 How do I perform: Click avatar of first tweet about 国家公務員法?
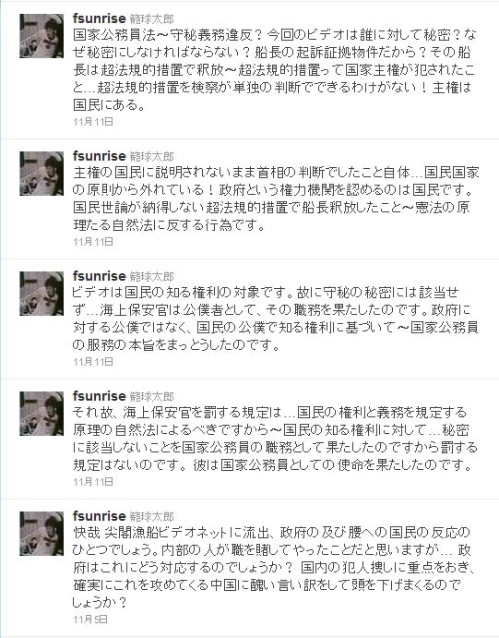42,36
